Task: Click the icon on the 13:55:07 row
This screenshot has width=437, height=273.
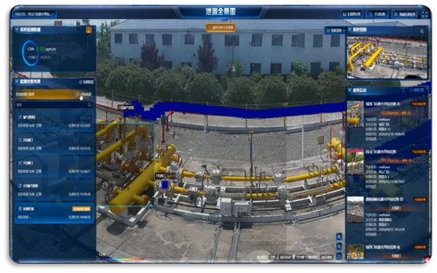Action: [x=20, y=117]
